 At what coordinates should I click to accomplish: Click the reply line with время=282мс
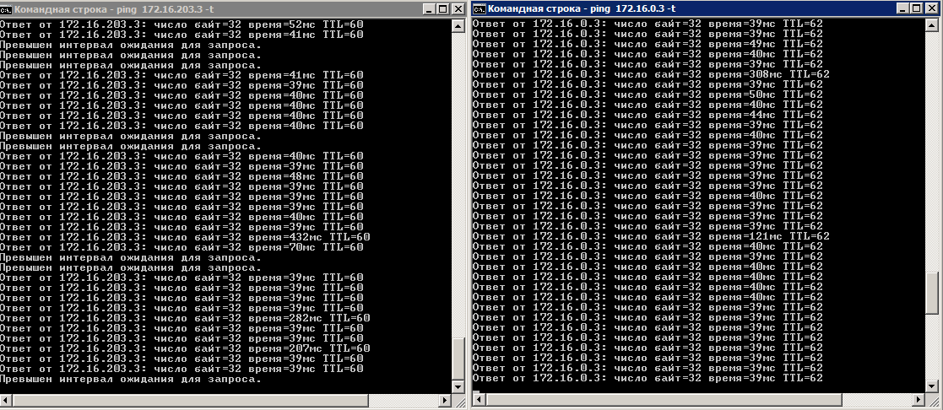(x=185, y=318)
